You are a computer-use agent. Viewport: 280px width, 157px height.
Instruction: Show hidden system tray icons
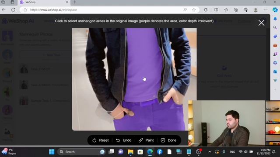210,152
